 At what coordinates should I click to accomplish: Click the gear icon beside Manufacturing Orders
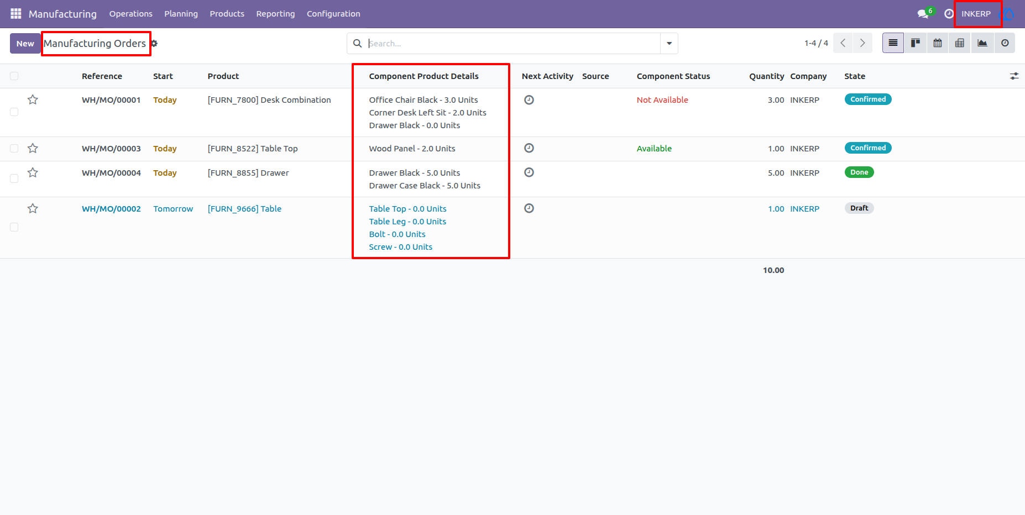pyautogui.click(x=154, y=43)
